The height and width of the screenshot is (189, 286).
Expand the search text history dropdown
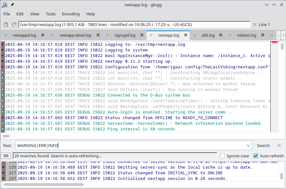point(248,146)
